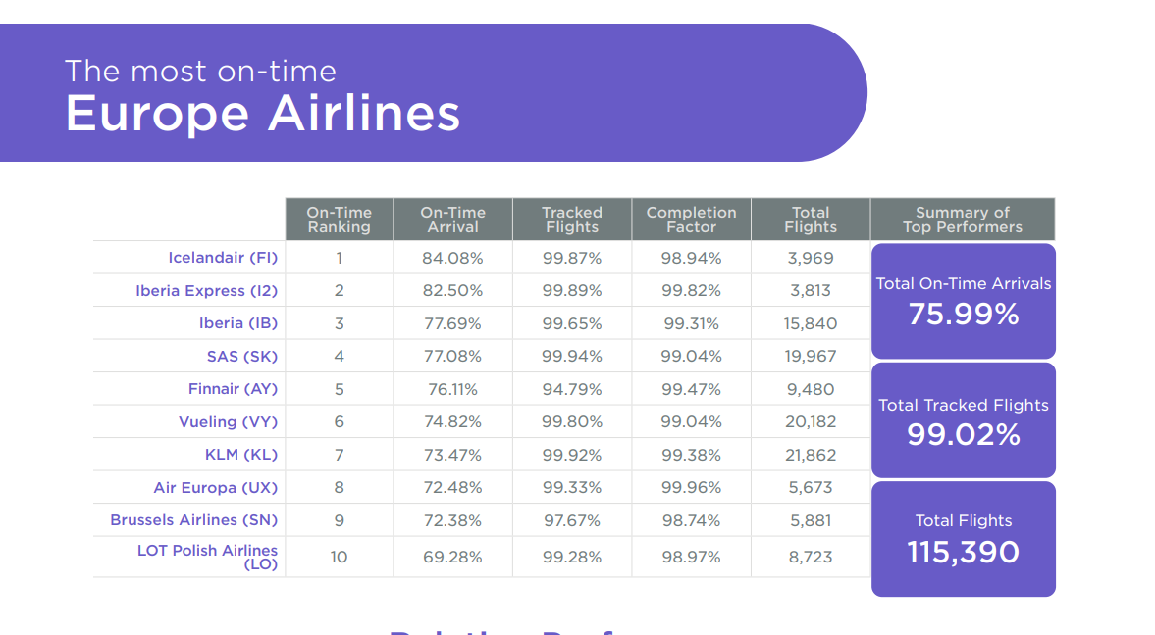The width and height of the screenshot is (1155, 635).
Task: Click the Vueling (VY) airline name
Action: [x=228, y=422]
